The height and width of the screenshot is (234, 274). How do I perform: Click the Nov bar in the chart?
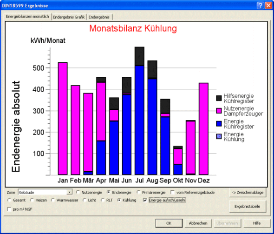click(x=191, y=147)
